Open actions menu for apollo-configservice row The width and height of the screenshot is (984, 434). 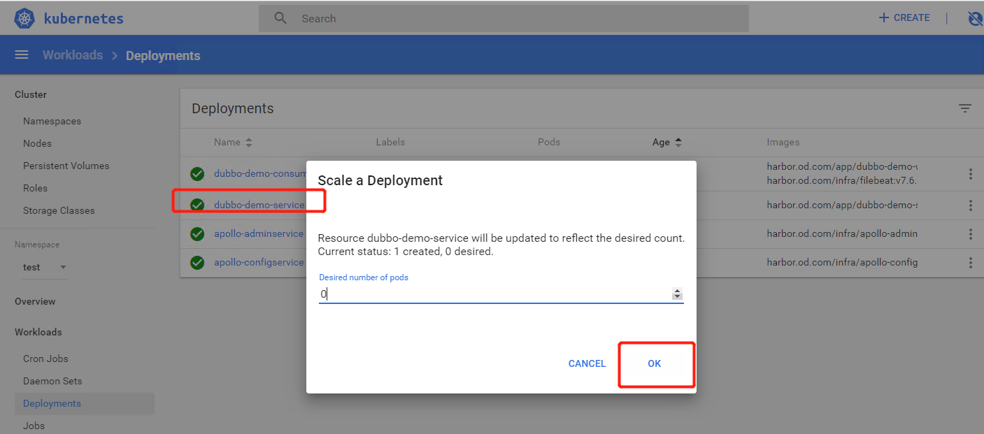click(970, 263)
